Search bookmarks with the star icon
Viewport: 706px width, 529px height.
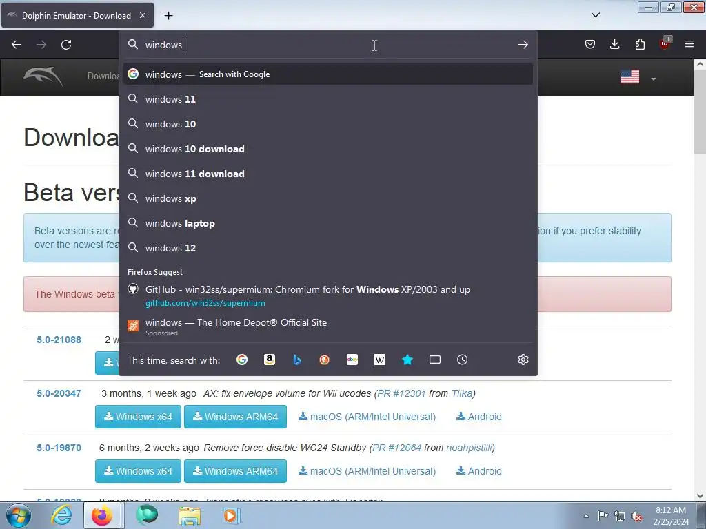point(407,360)
